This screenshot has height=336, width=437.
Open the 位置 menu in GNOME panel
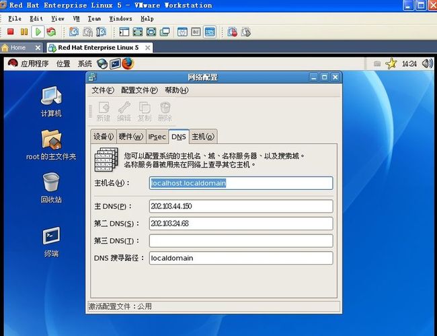coord(63,63)
